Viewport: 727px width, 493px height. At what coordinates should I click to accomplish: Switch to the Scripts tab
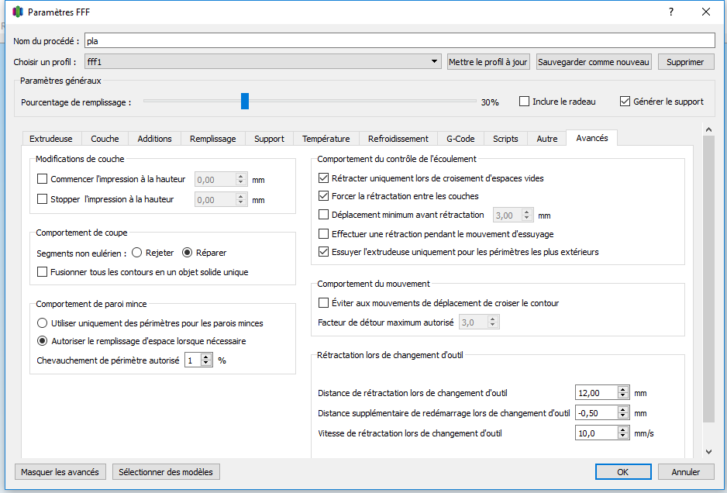pyautogui.click(x=505, y=139)
